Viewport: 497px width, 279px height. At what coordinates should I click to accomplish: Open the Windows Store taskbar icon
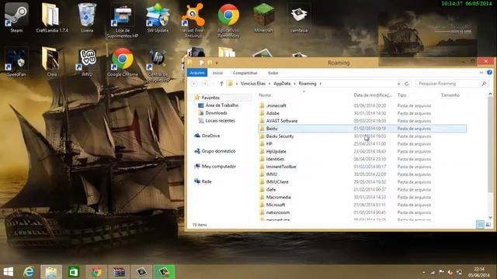pos(74,272)
